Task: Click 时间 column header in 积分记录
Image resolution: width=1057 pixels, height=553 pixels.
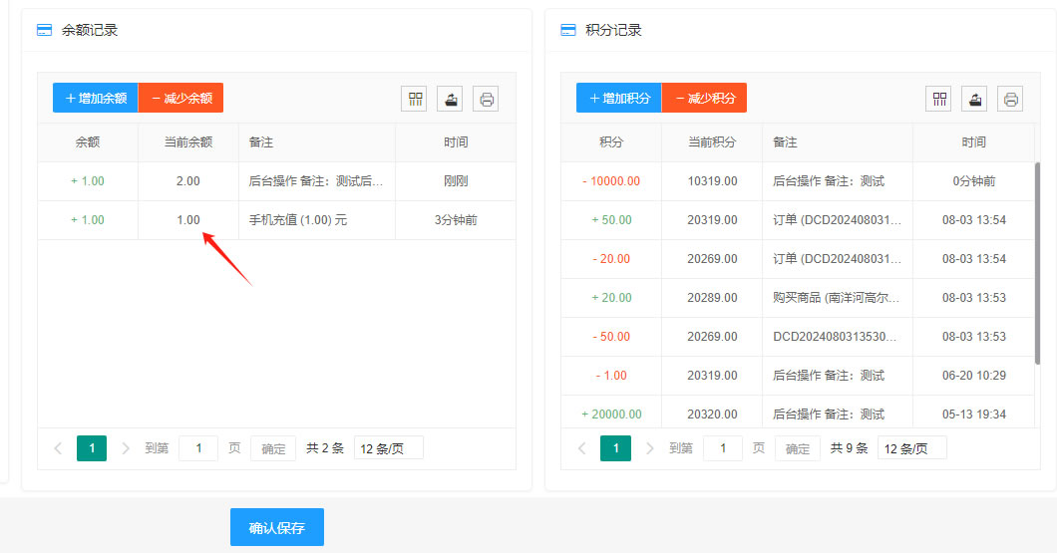Action: pyautogui.click(x=973, y=142)
